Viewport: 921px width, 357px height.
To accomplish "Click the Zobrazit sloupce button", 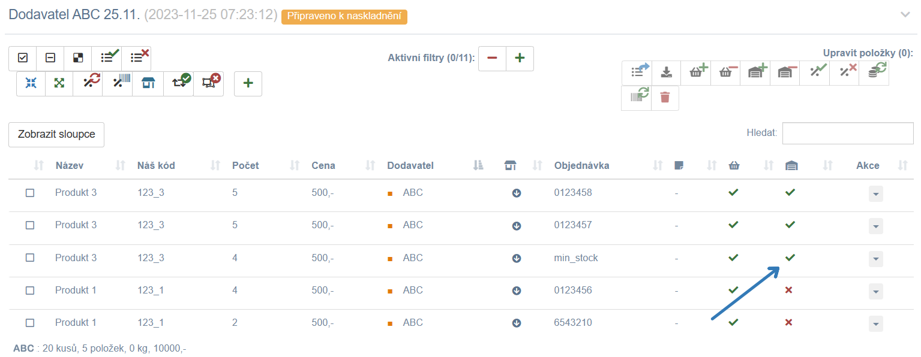I will pos(56,135).
